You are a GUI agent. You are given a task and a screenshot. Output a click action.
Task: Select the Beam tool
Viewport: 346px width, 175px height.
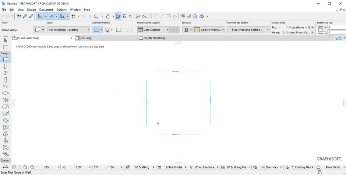pos(6,87)
